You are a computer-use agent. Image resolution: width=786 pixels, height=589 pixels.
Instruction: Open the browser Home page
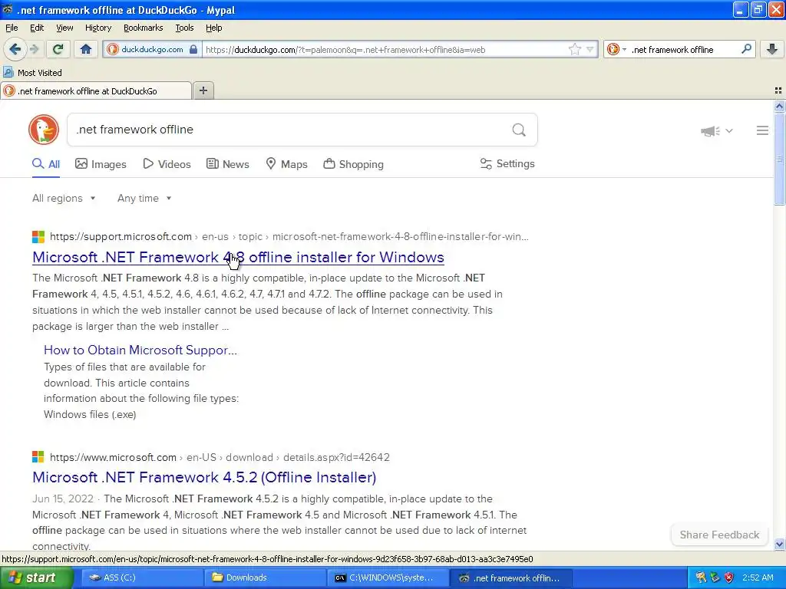(86, 49)
